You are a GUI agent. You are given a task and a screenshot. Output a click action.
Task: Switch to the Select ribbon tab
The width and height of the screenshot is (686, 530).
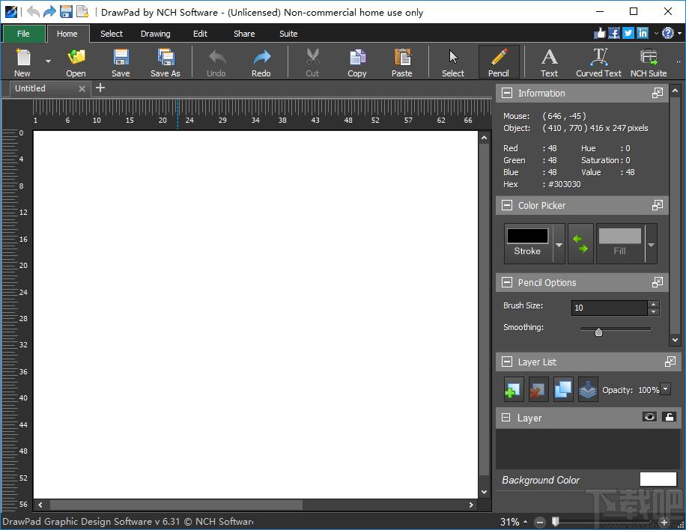click(112, 34)
